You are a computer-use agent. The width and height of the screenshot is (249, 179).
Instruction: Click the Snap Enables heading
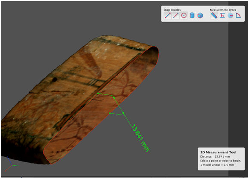pos(172,10)
